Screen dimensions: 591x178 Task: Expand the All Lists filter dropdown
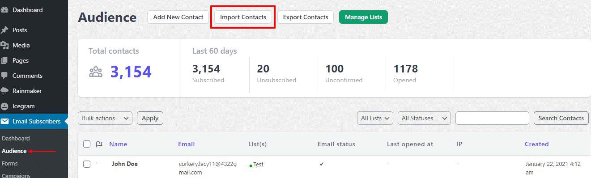pyautogui.click(x=375, y=118)
